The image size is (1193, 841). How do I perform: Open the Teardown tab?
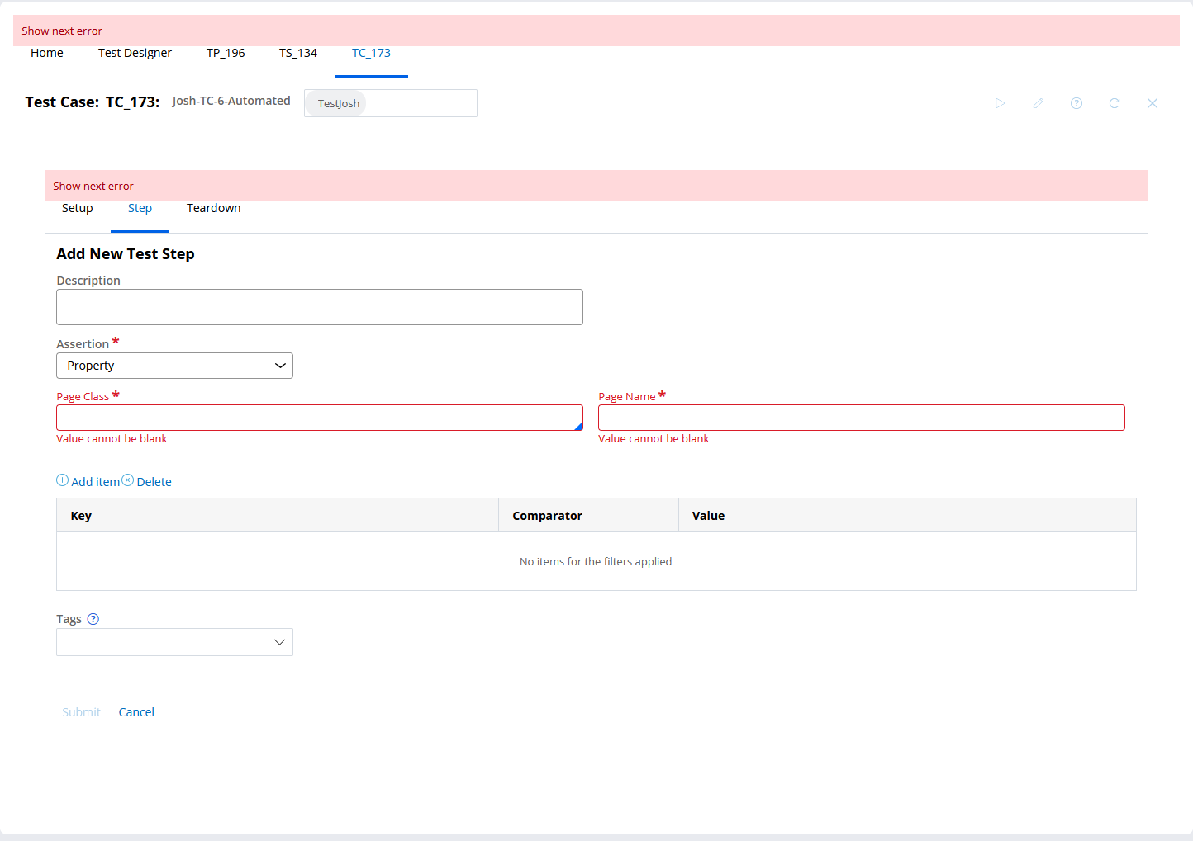tap(214, 208)
